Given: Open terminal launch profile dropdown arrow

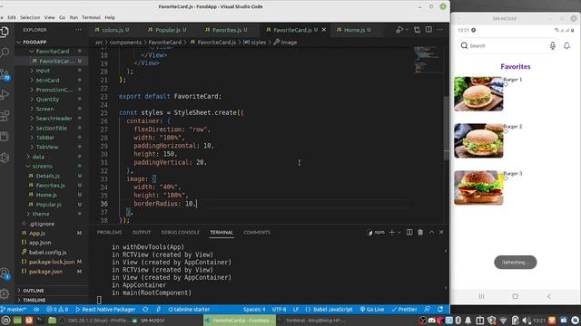Looking at the screenshot, I should (399, 232).
